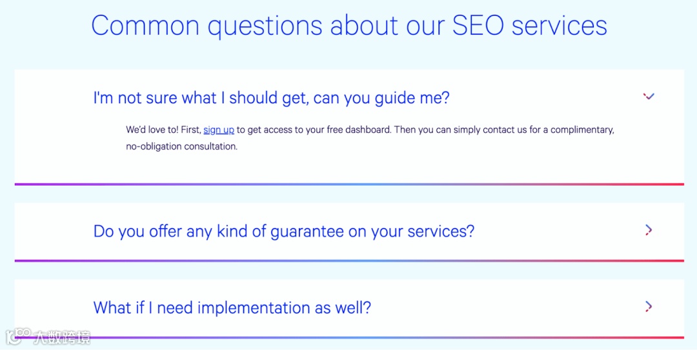Click the Chinese watermark text beside logo
697x350 pixels.
click(62, 336)
